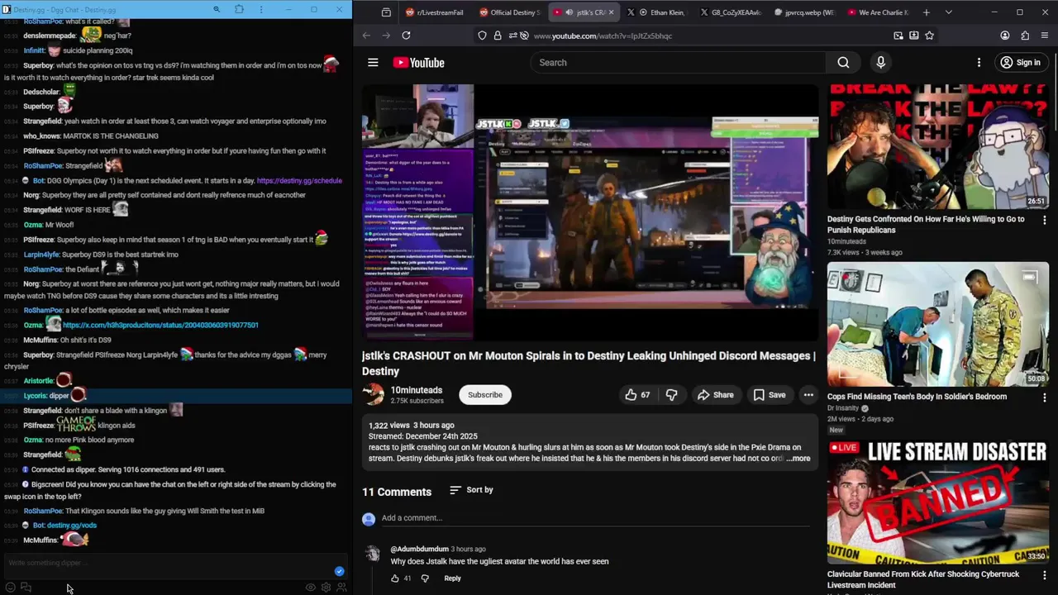Click the site security padlock icon

(x=498, y=36)
